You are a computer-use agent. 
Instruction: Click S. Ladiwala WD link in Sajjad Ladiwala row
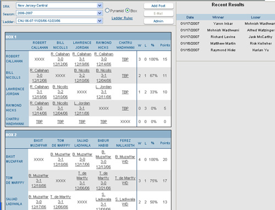click(x=125, y=202)
